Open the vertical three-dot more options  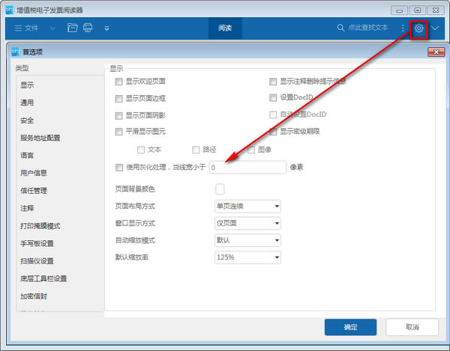[403, 28]
